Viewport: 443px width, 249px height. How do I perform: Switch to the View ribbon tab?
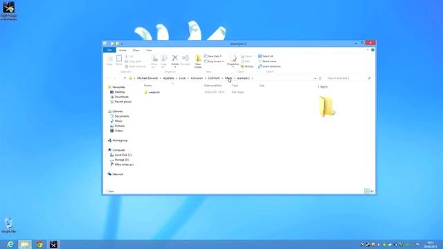tap(149, 50)
